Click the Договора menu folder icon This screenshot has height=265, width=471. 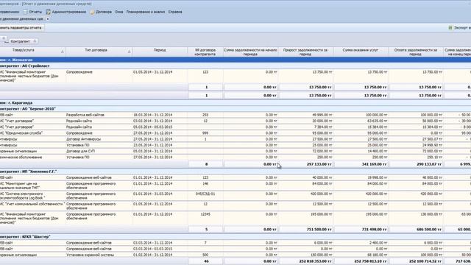[92, 12]
